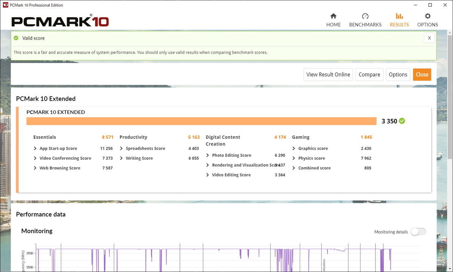453x272 pixels.
Task: Click the Monitoring heading
Action: point(37,231)
